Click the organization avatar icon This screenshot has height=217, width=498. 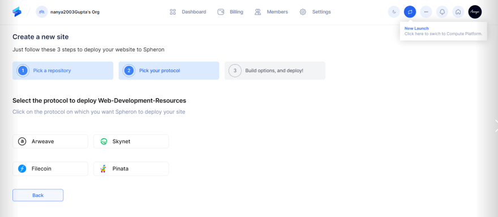(x=42, y=12)
